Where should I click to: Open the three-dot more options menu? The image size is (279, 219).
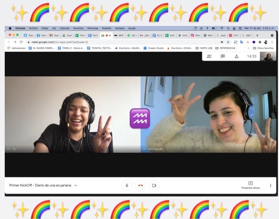[270, 185]
